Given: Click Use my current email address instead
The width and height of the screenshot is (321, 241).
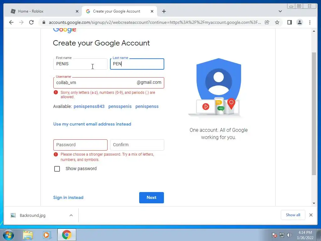Looking at the screenshot, I should pos(92,124).
